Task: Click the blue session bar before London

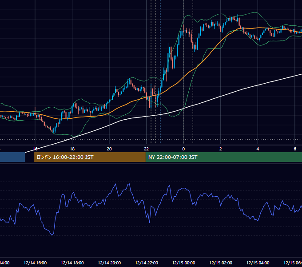Action: (x=12, y=157)
